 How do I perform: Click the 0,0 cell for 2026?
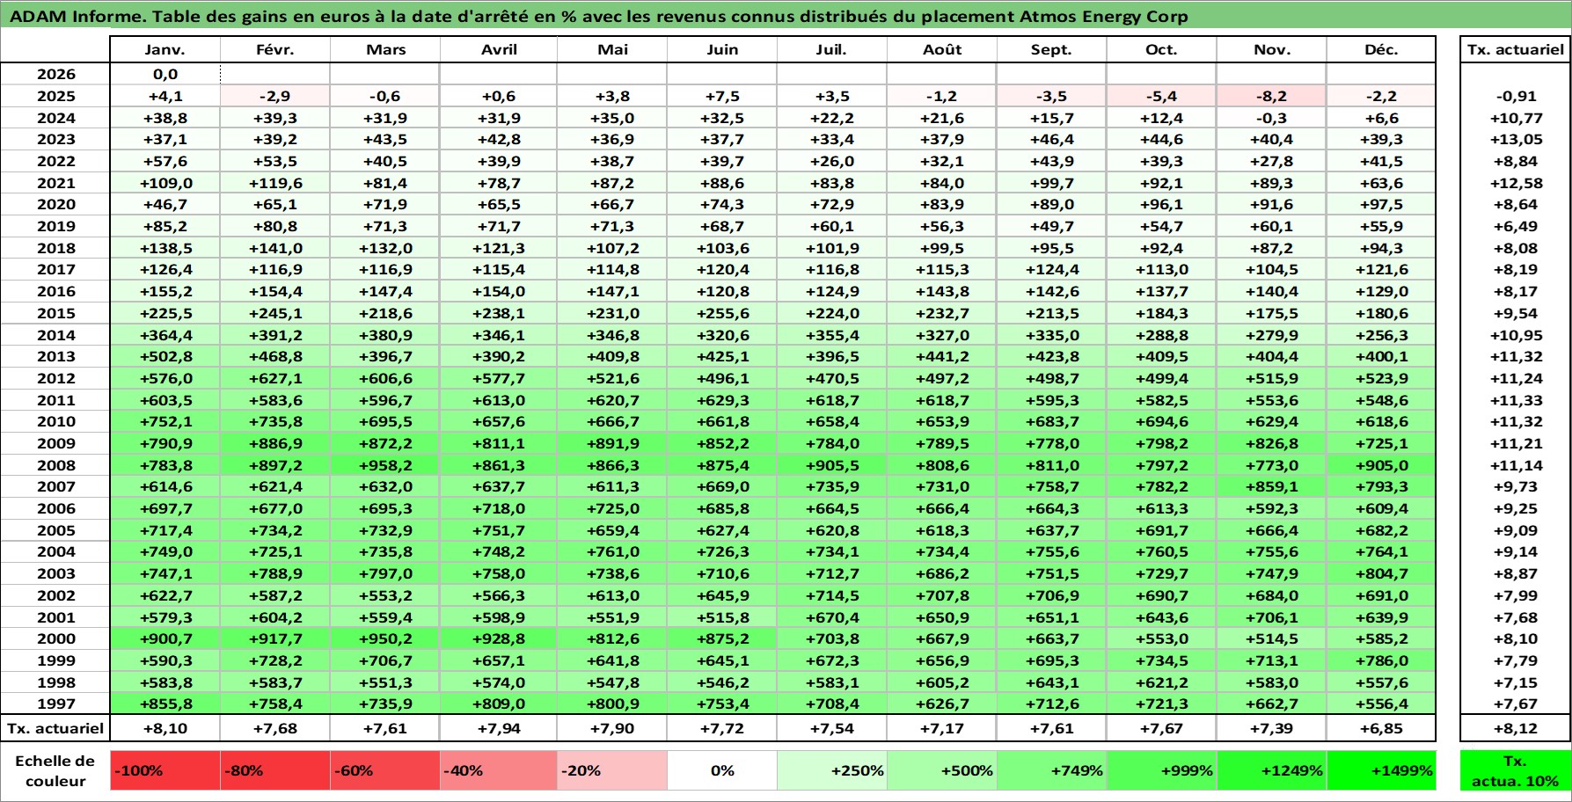click(165, 75)
